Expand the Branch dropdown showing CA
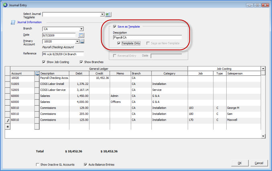This screenshot has height=171, width=272. [x=81, y=29]
